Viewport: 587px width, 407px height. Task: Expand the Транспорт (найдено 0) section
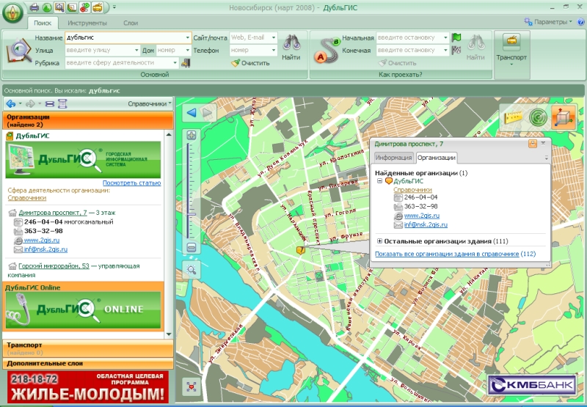point(88,348)
